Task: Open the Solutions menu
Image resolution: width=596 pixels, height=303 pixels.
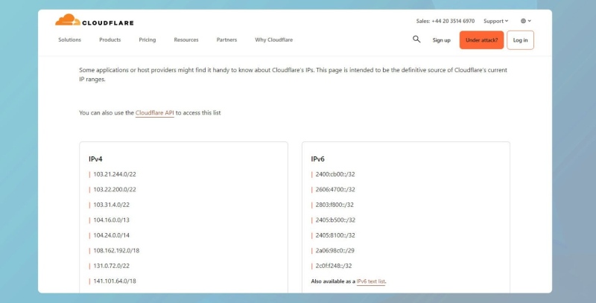Action: tap(69, 40)
